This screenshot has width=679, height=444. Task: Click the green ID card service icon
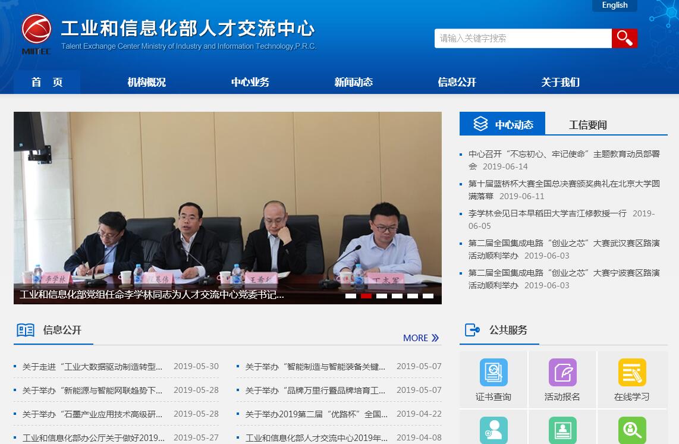[562, 430]
